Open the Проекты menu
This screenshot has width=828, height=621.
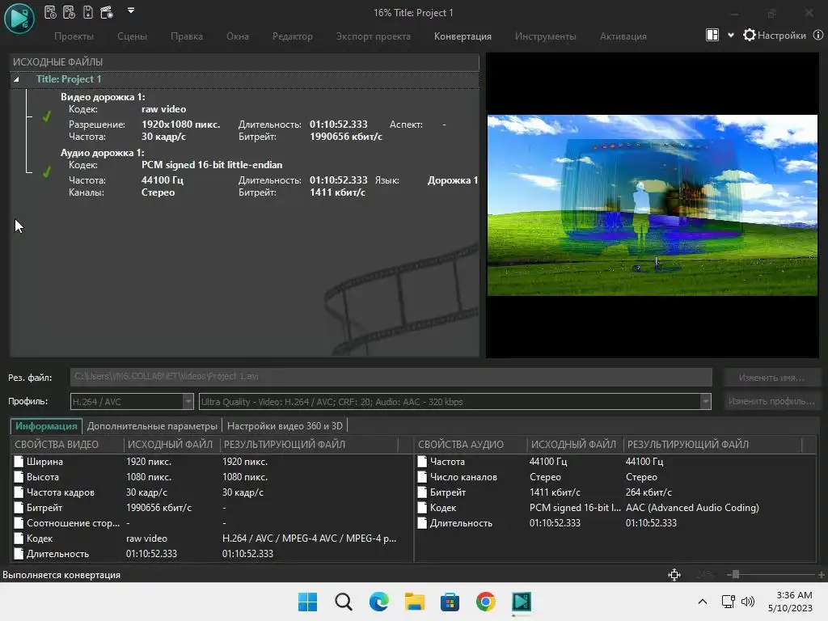(x=74, y=36)
